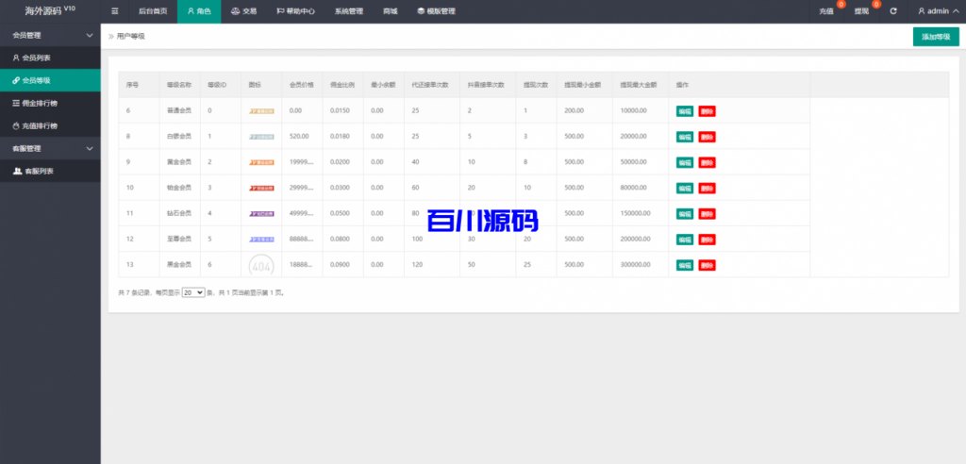Viewport: 966px width, 464px height.
Task: Select the 钻石会员 name cell
Action: pos(179,214)
